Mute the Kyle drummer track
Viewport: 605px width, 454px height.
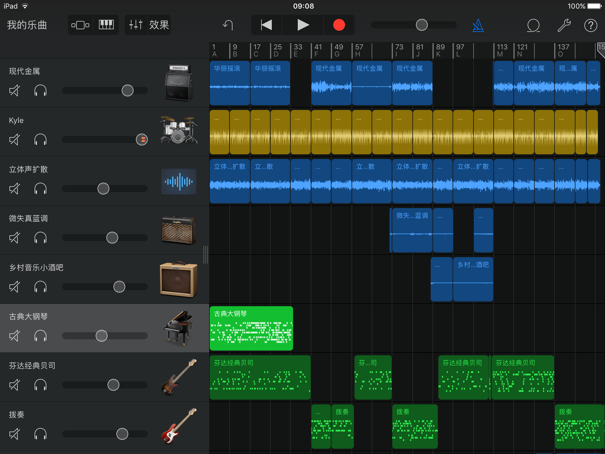pos(14,140)
